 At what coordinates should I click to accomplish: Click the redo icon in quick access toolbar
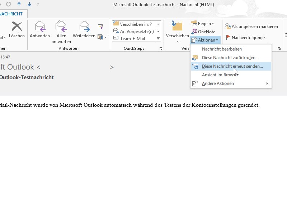[8, 4]
